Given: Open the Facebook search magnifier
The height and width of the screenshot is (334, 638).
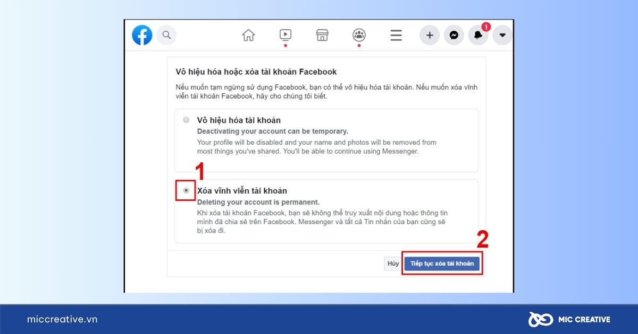Looking at the screenshot, I should 166,35.
